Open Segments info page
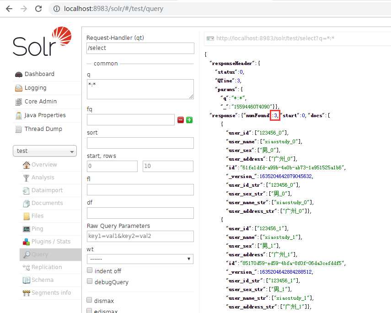 pyautogui.click(x=51, y=293)
